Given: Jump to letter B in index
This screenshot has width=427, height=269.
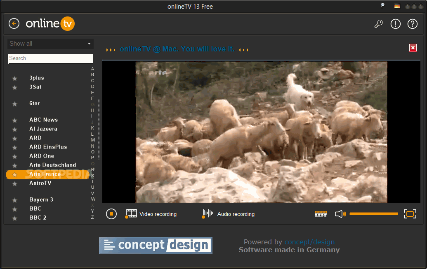Looking at the screenshot, I should pyautogui.click(x=92, y=74).
